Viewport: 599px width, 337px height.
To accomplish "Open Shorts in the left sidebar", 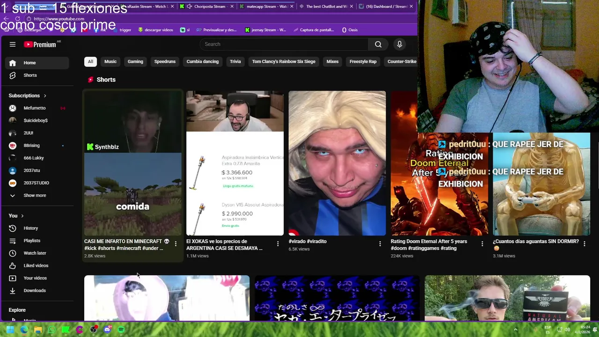I will click(x=37, y=75).
